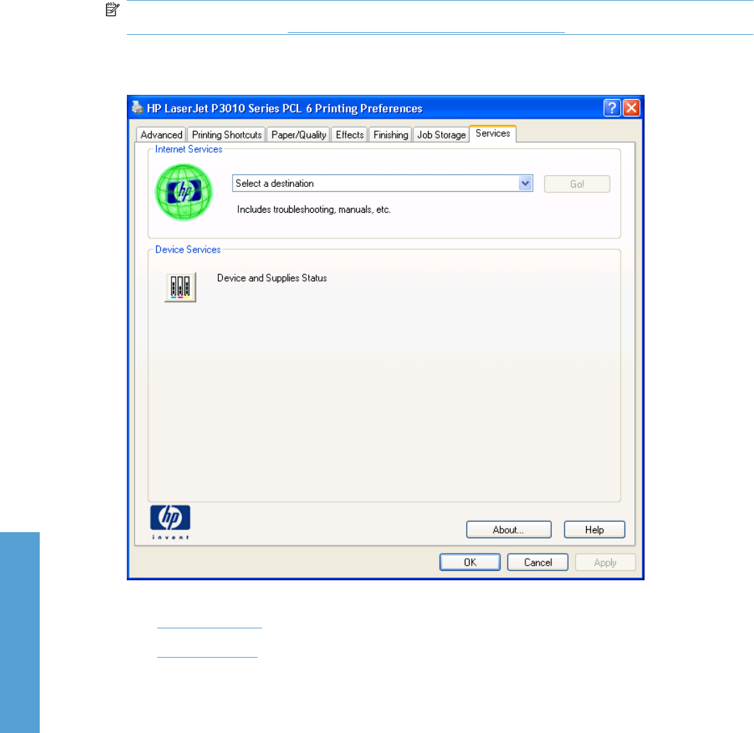Click the Go! button
Viewport: 754px width, 733px height.
(577, 184)
